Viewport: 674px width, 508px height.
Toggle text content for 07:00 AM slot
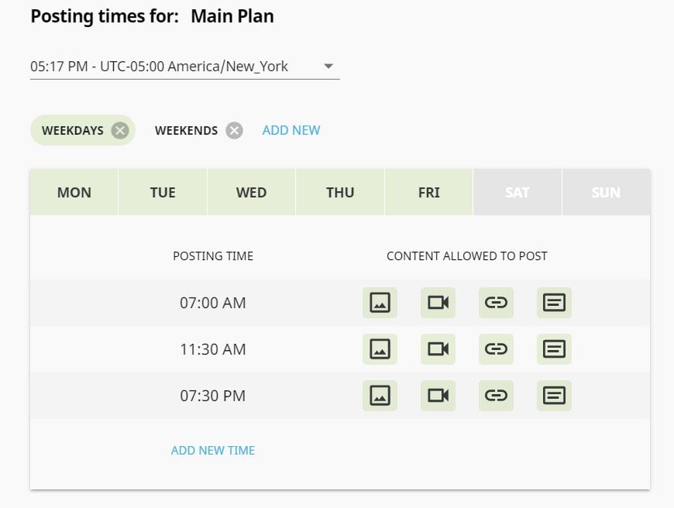coord(554,303)
